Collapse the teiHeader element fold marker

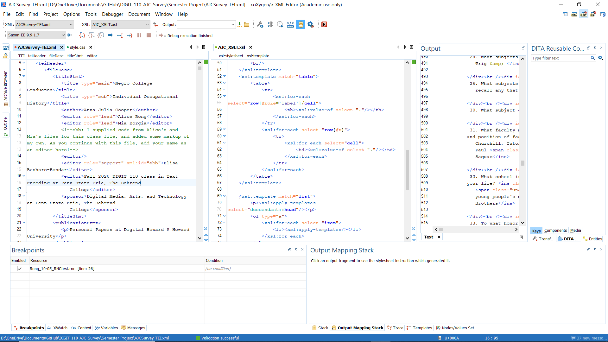24,63
